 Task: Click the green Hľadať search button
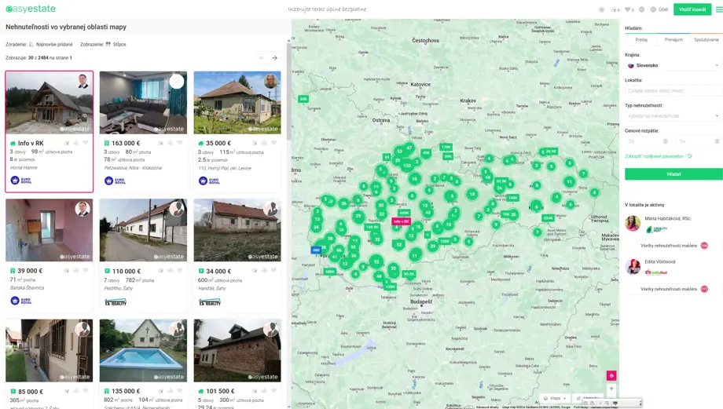tap(673, 174)
